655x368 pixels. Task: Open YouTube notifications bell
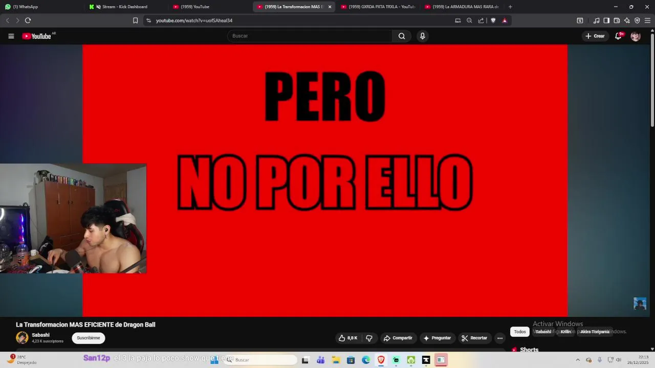619,36
